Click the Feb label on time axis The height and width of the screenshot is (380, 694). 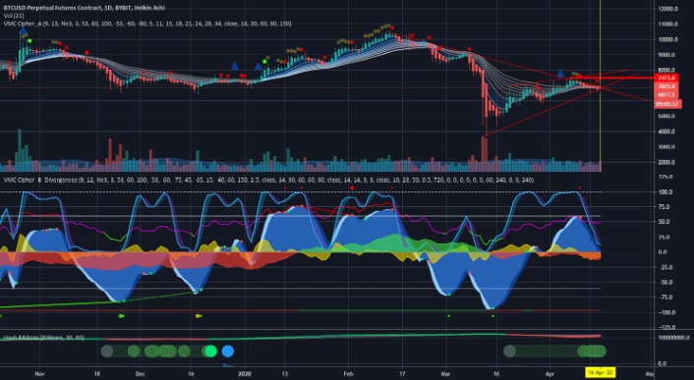pyautogui.click(x=348, y=374)
